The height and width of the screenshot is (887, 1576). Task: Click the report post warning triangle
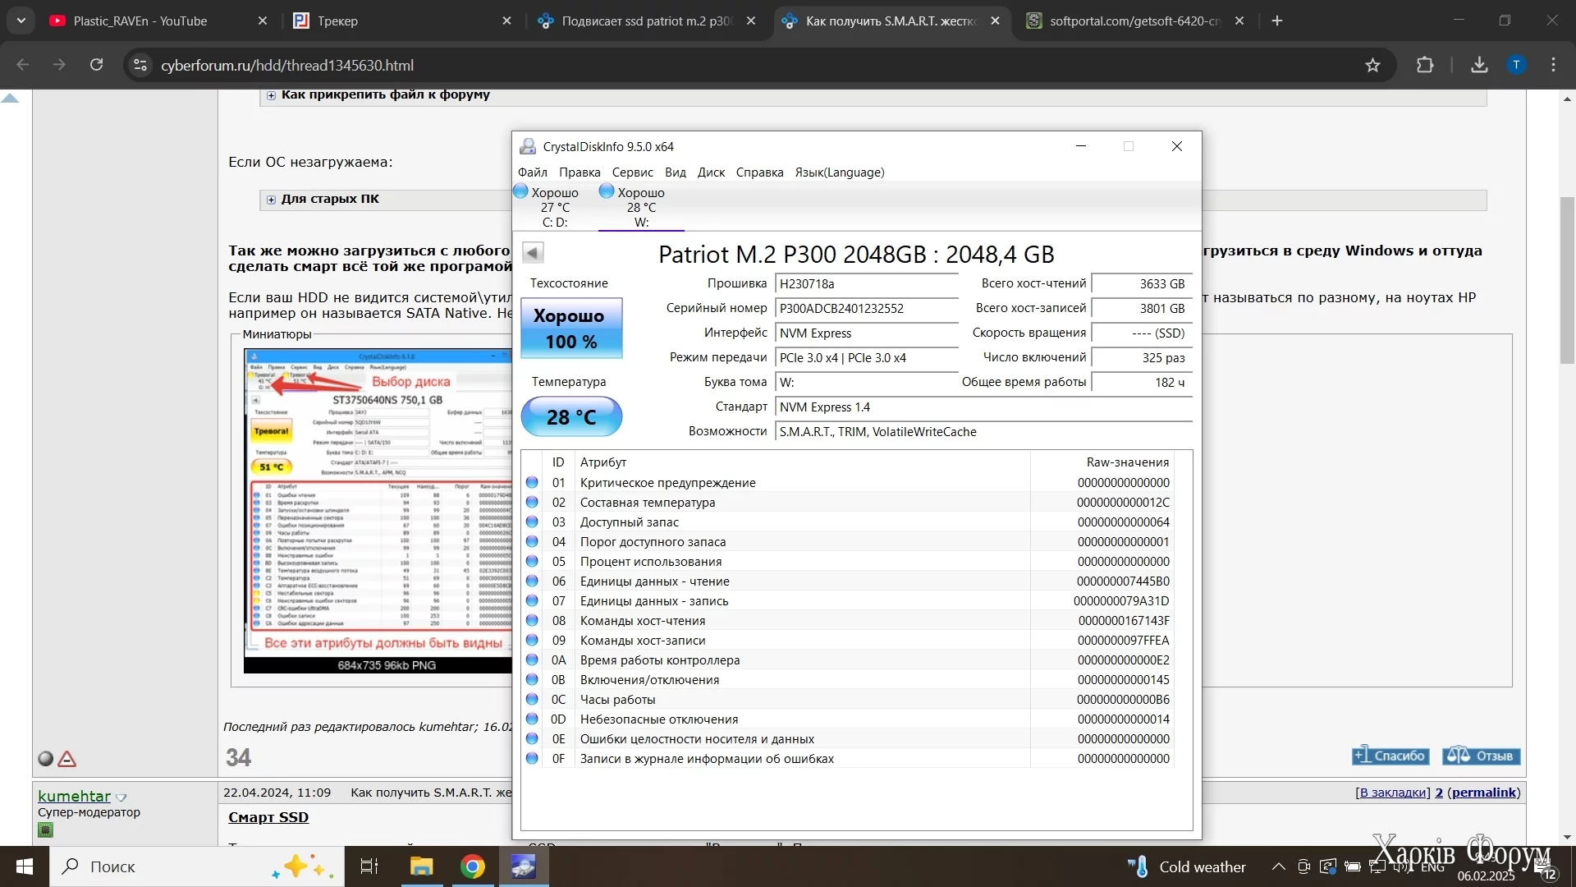(x=67, y=759)
